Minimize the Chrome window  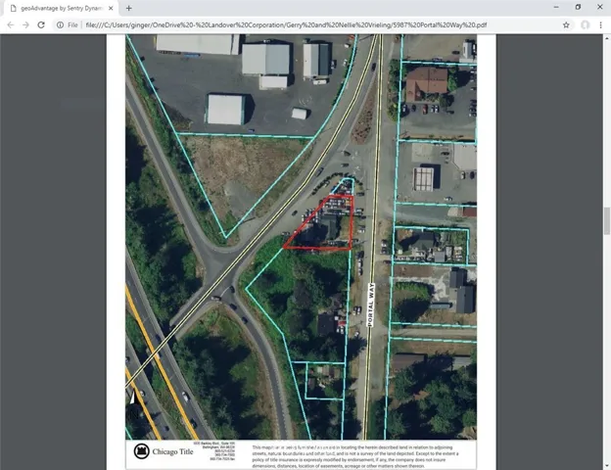click(556, 7)
